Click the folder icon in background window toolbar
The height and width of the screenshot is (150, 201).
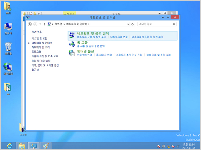click(x=24, y=13)
